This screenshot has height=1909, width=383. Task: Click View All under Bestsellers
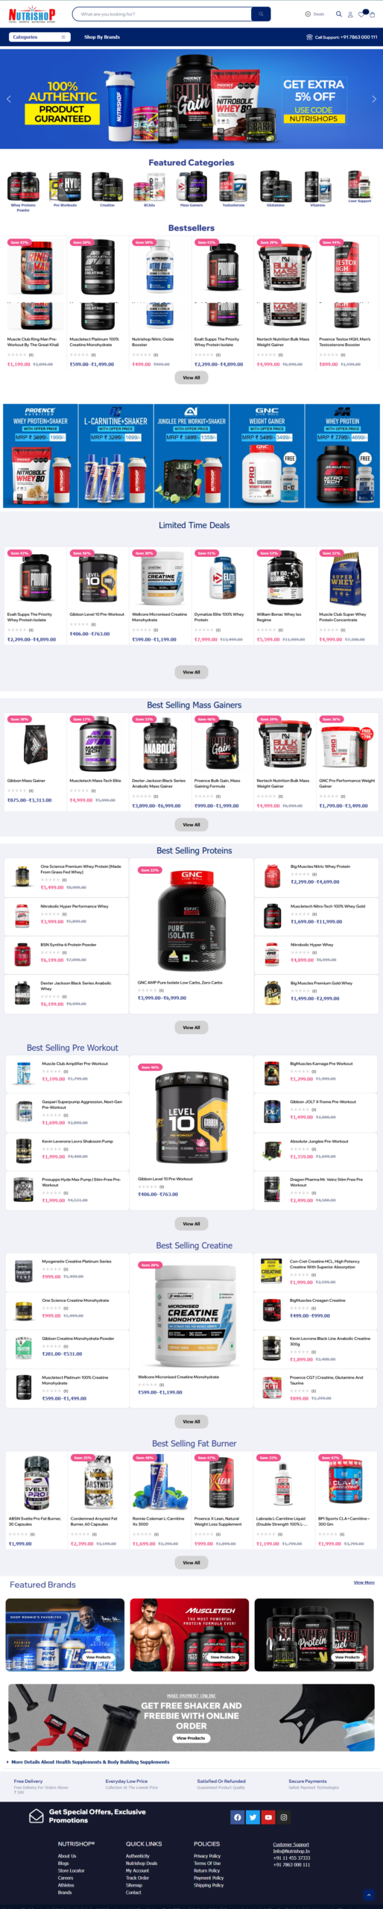coord(191,377)
